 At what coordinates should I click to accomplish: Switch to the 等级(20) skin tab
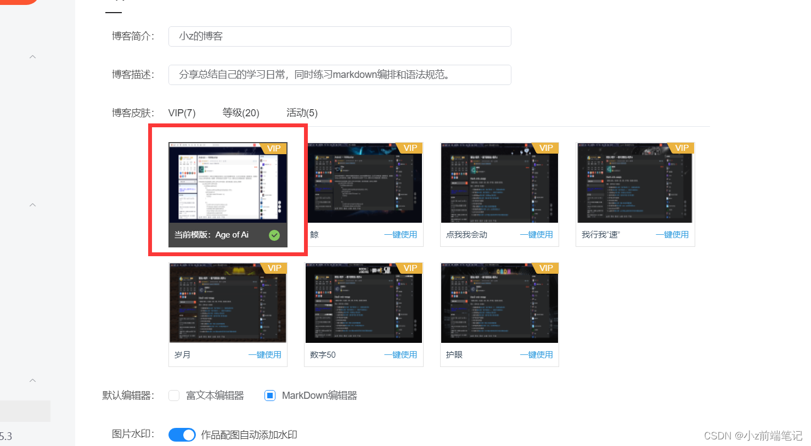pyautogui.click(x=241, y=112)
